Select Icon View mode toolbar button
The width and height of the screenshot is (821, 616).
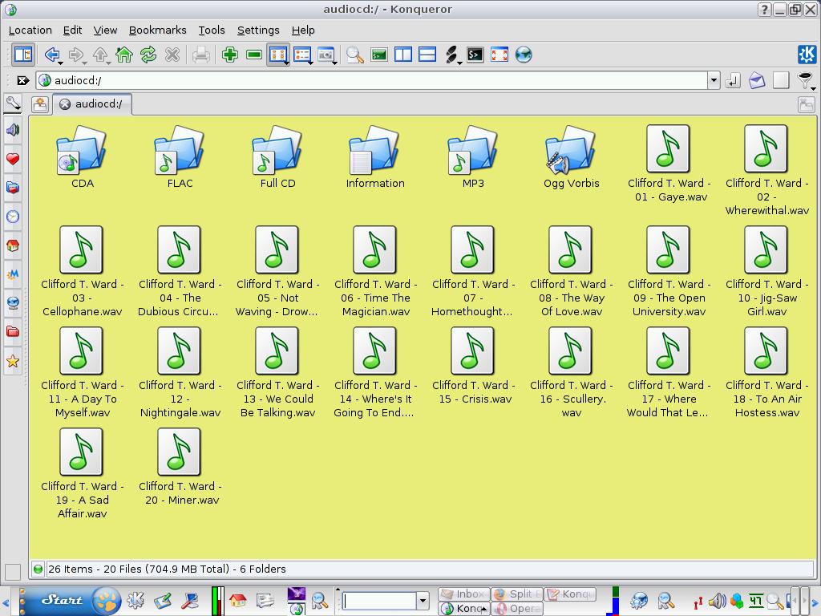click(277, 55)
